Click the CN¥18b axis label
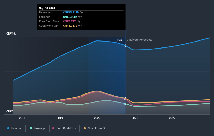 (x=11, y=33)
